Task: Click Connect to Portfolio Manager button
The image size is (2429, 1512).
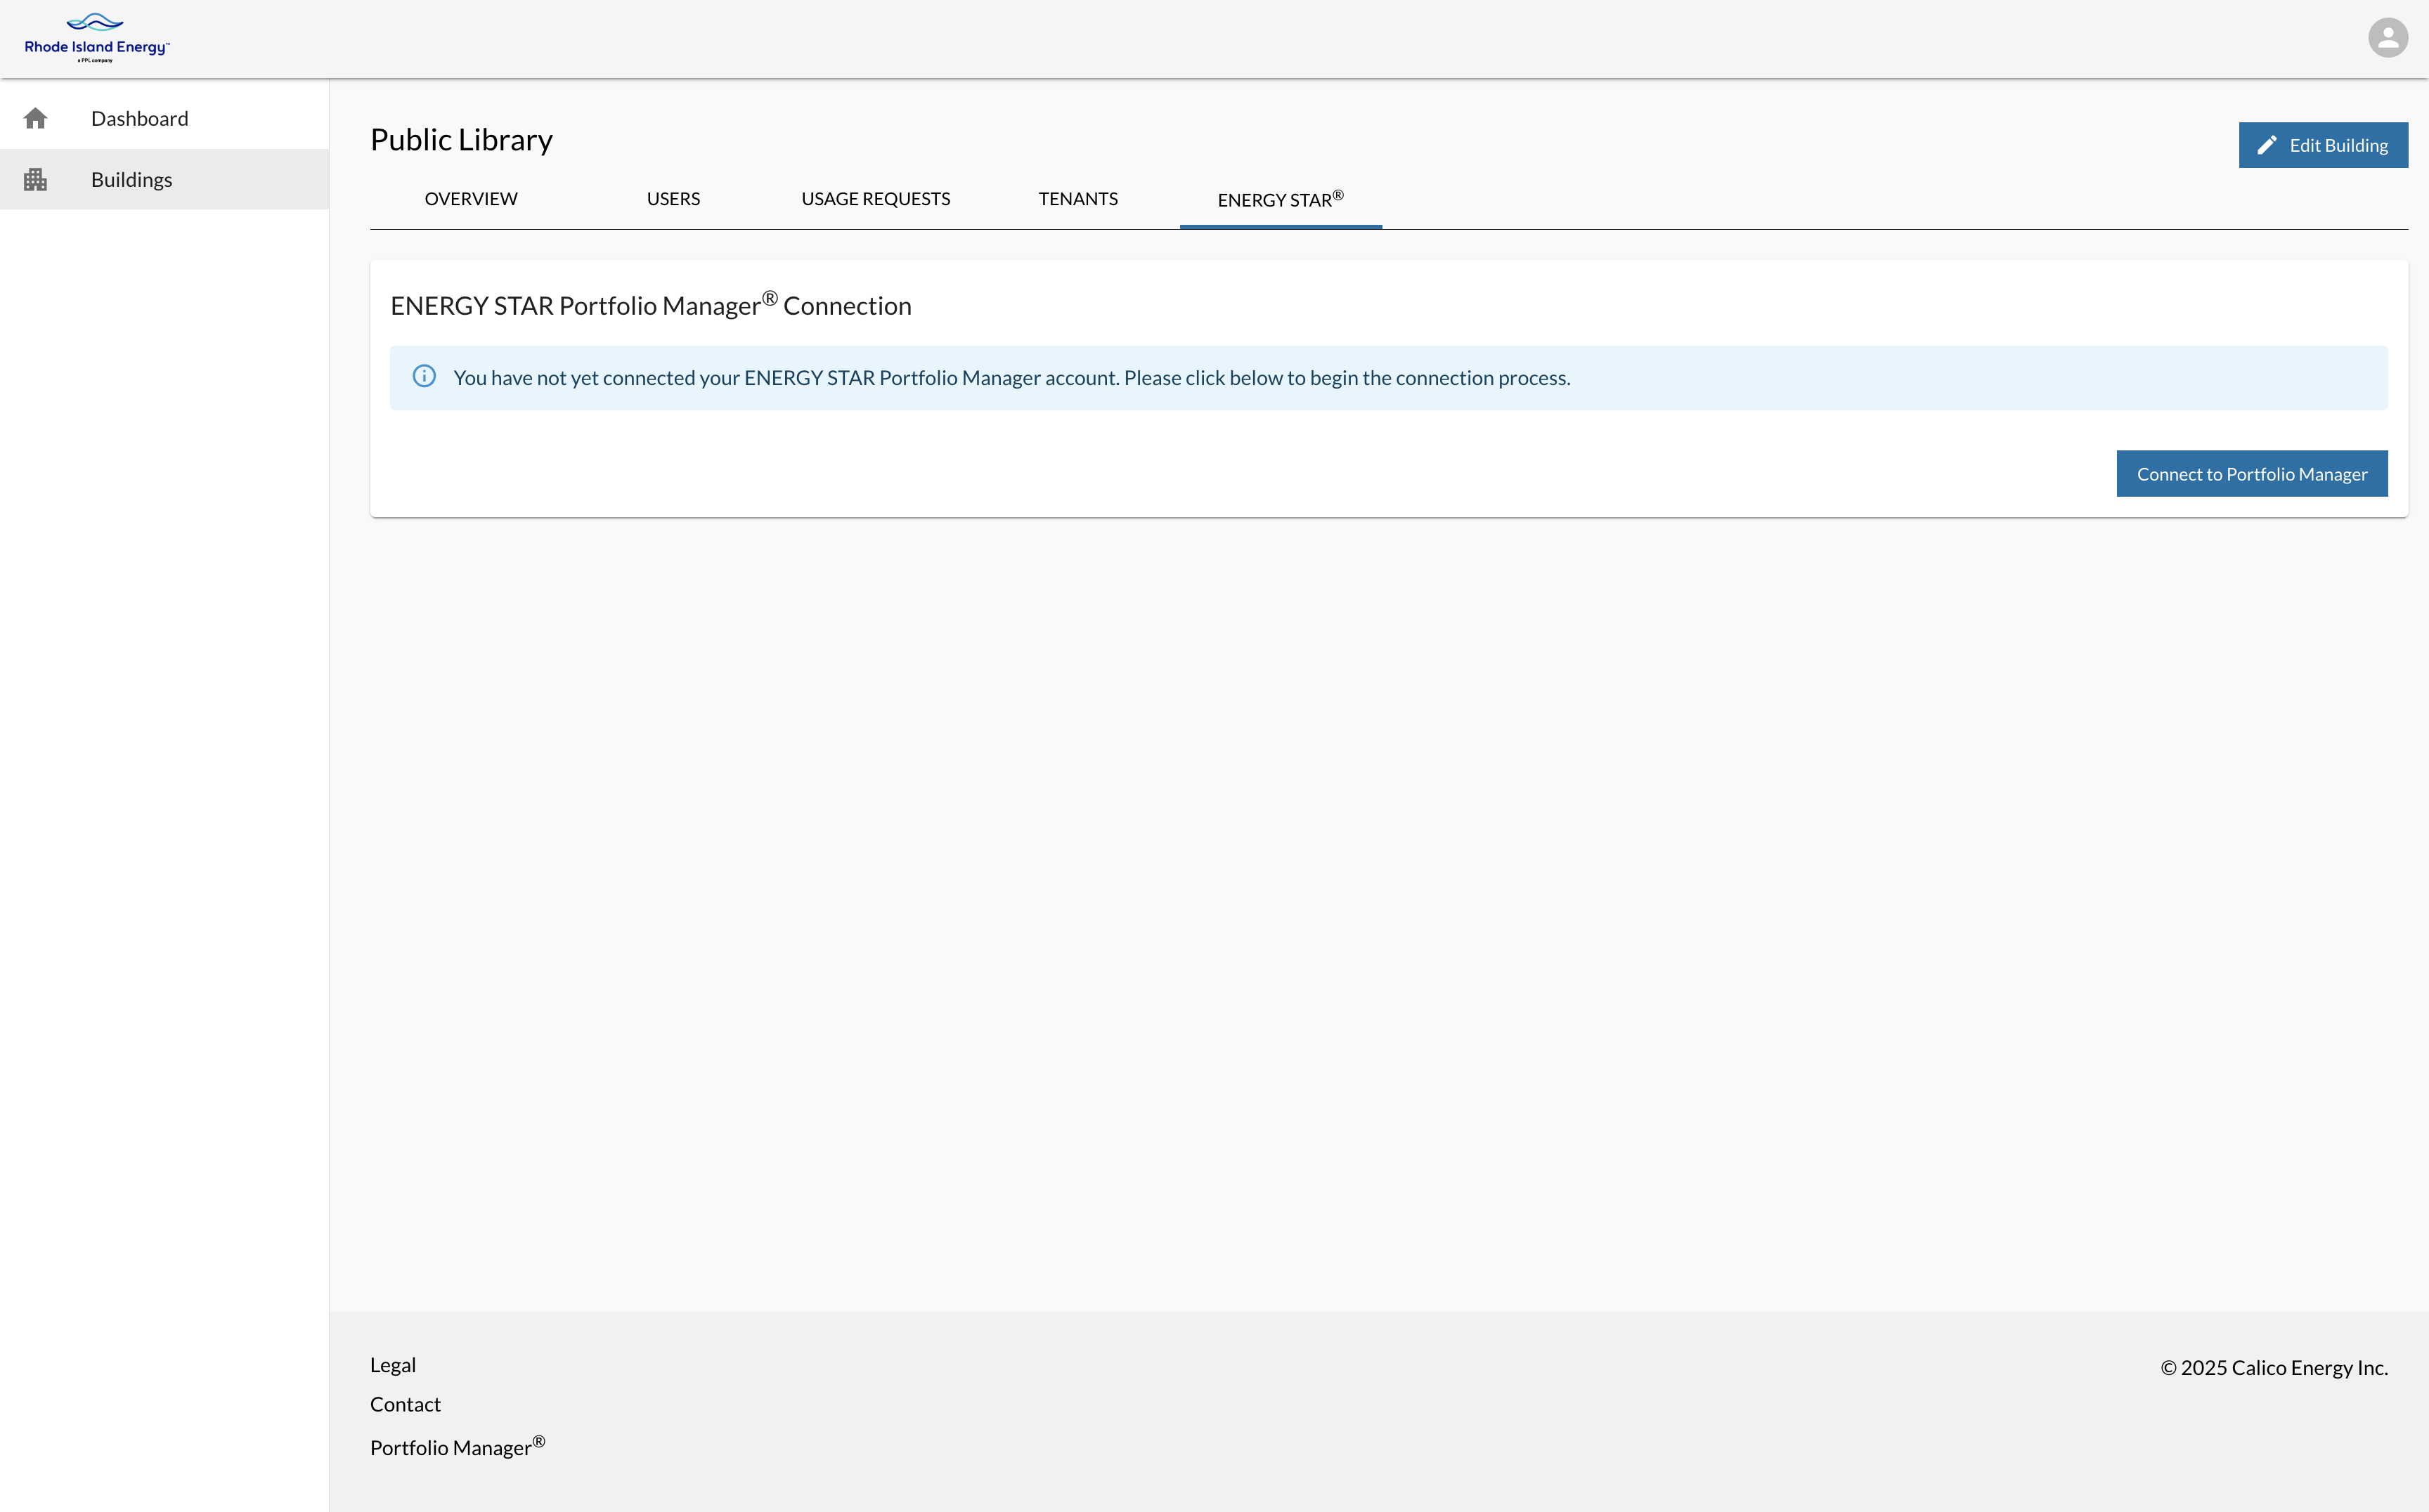Action: pos(2252,474)
